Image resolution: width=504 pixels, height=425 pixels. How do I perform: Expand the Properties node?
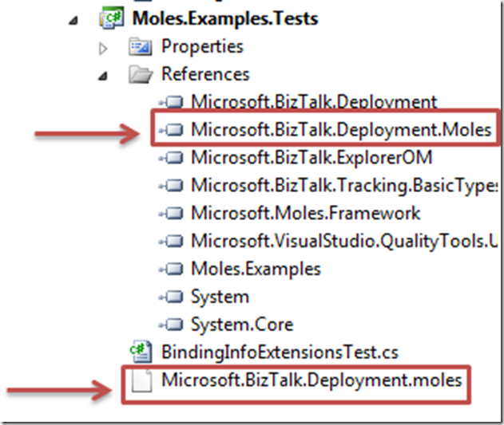103,49
